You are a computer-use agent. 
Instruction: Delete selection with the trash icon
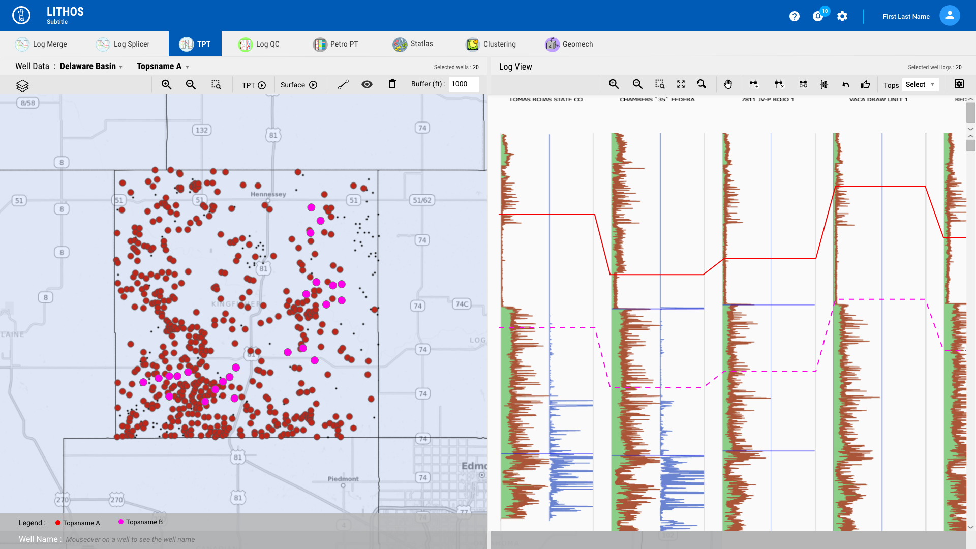(392, 84)
